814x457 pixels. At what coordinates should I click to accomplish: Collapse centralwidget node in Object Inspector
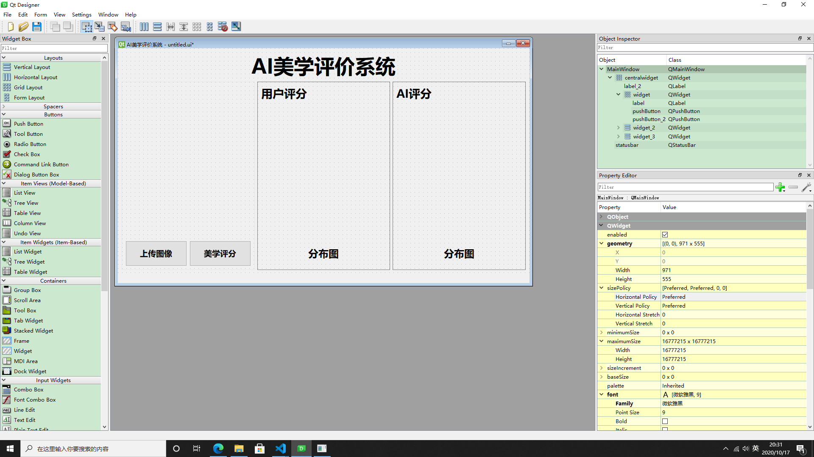pyautogui.click(x=610, y=77)
